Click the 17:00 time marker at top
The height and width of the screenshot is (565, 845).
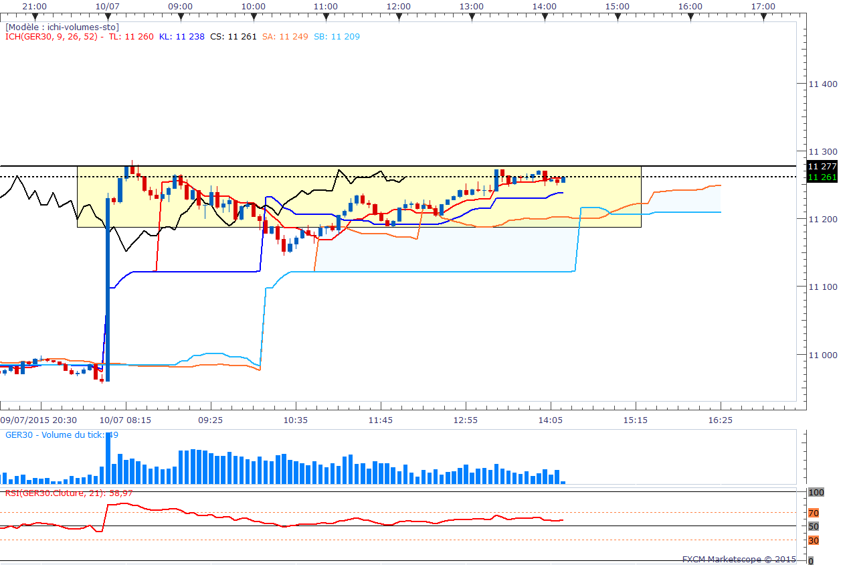[x=763, y=6]
